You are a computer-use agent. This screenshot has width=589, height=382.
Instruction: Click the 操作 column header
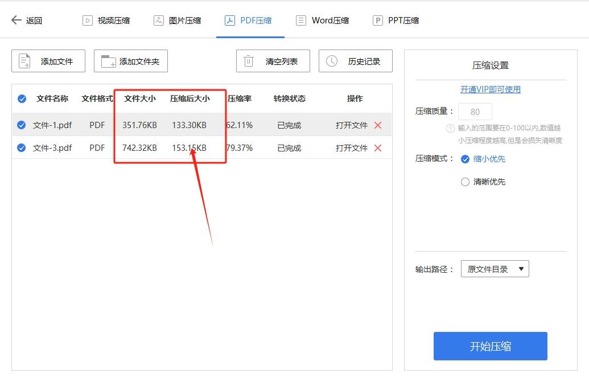(x=355, y=98)
